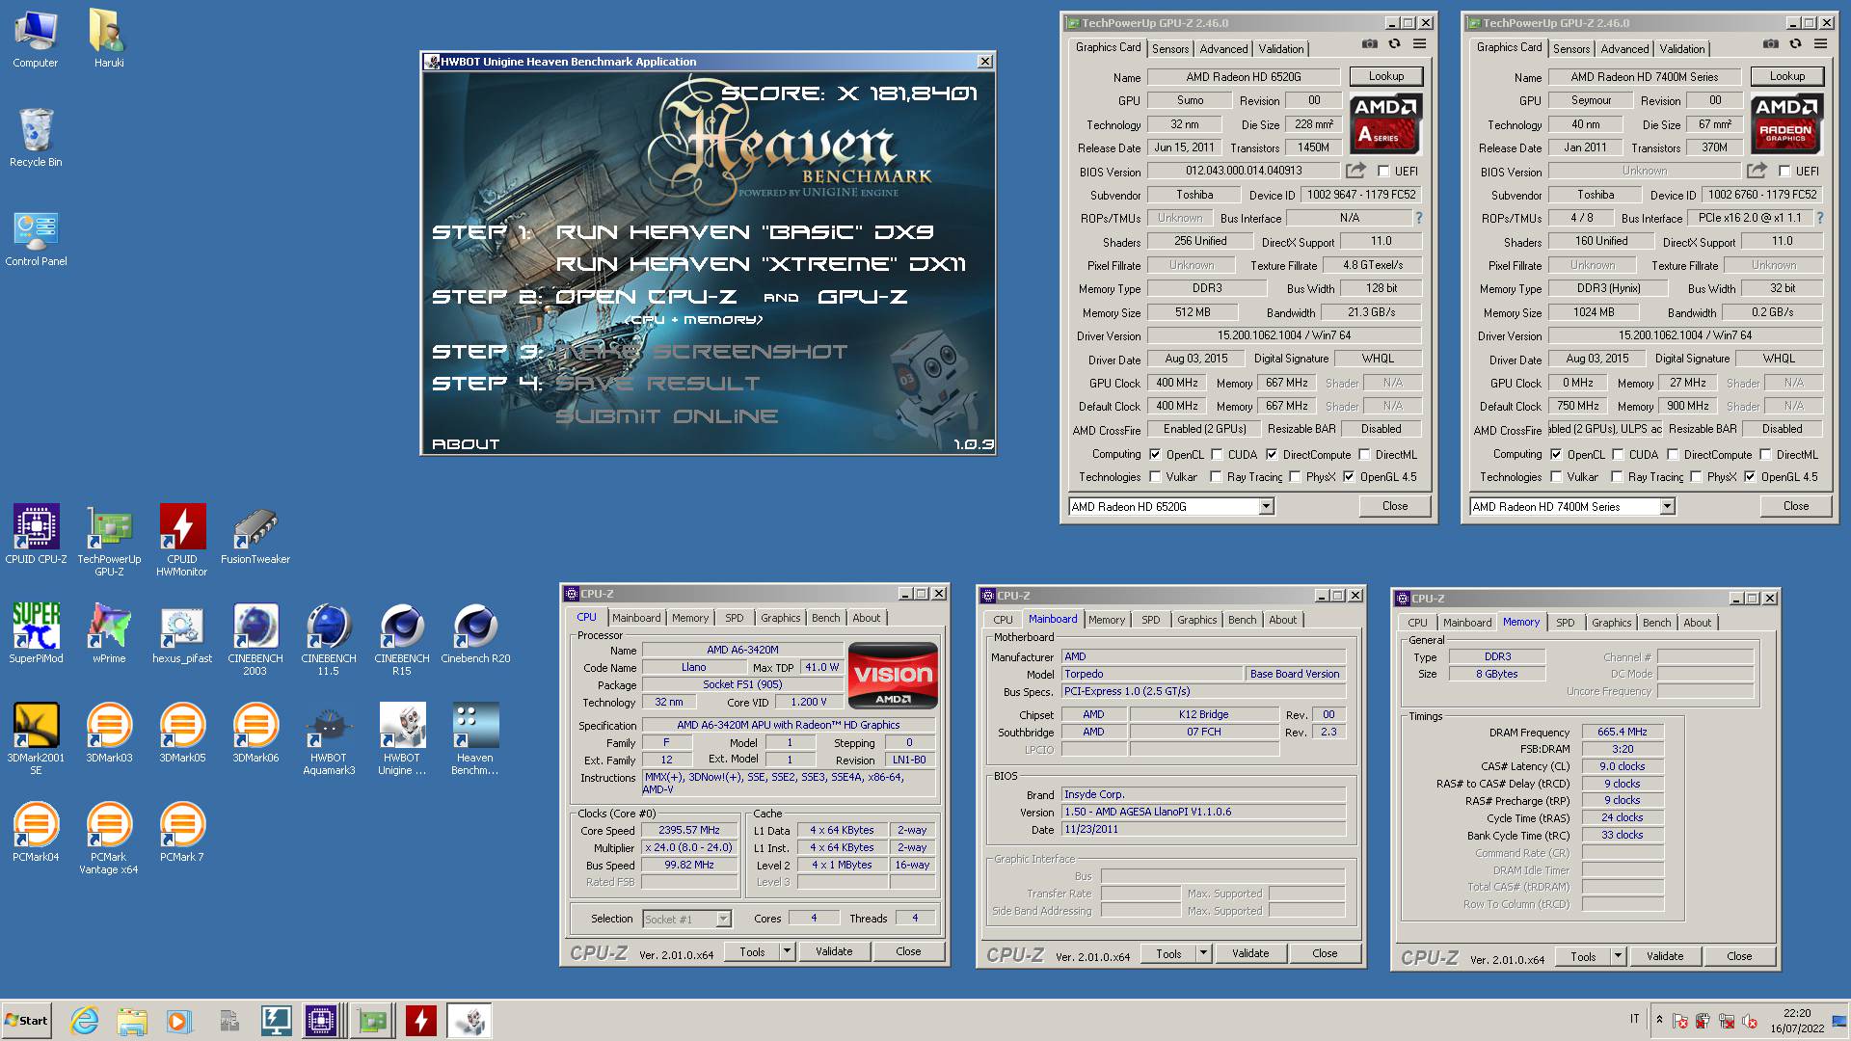Open 3DMark05 desktop shortcut
The width and height of the screenshot is (1851, 1041).
(x=182, y=734)
